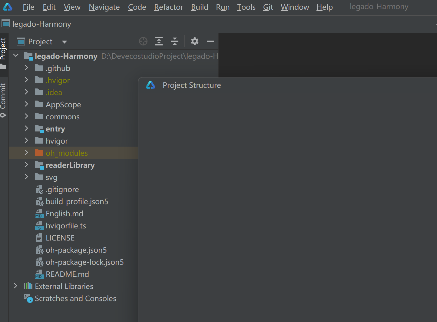Select the .hvigor folder icon
This screenshot has height=322, width=437.
point(39,80)
